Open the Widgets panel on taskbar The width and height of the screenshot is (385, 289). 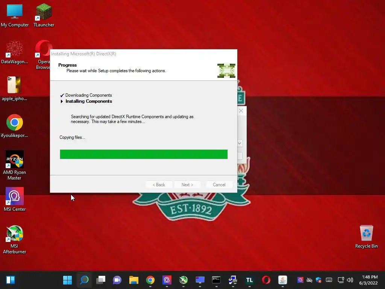click(x=11, y=280)
